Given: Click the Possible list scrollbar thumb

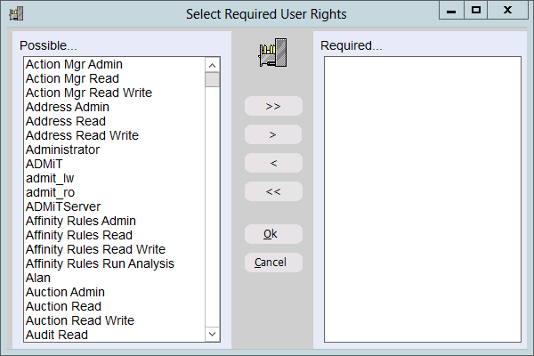Looking at the screenshot, I should pos(212,80).
